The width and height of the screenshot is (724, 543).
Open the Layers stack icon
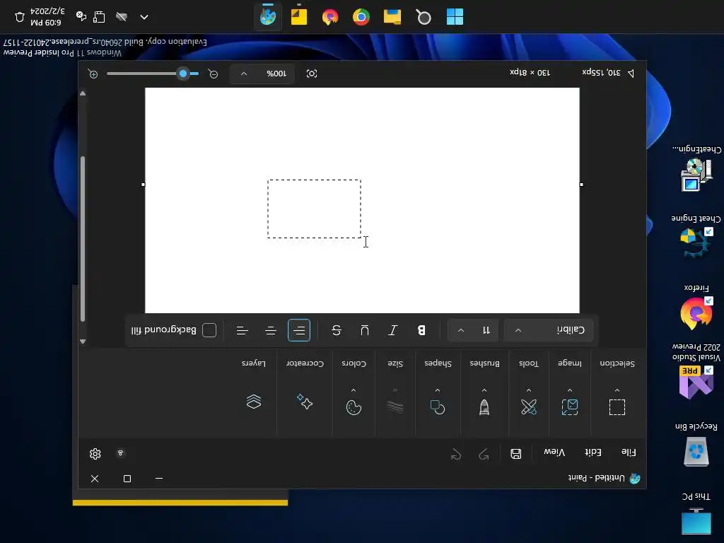pos(254,402)
